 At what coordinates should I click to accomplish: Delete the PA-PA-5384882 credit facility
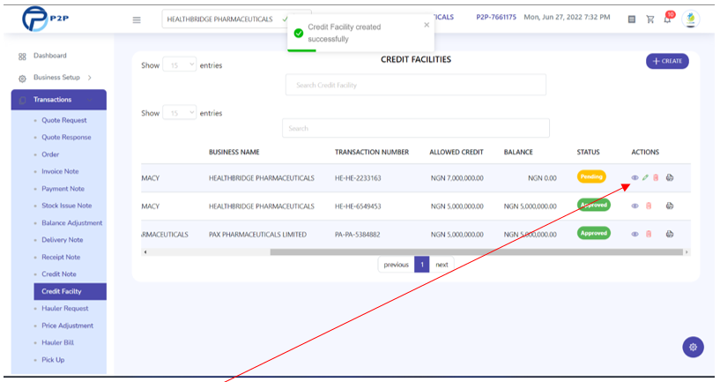click(649, 234)
